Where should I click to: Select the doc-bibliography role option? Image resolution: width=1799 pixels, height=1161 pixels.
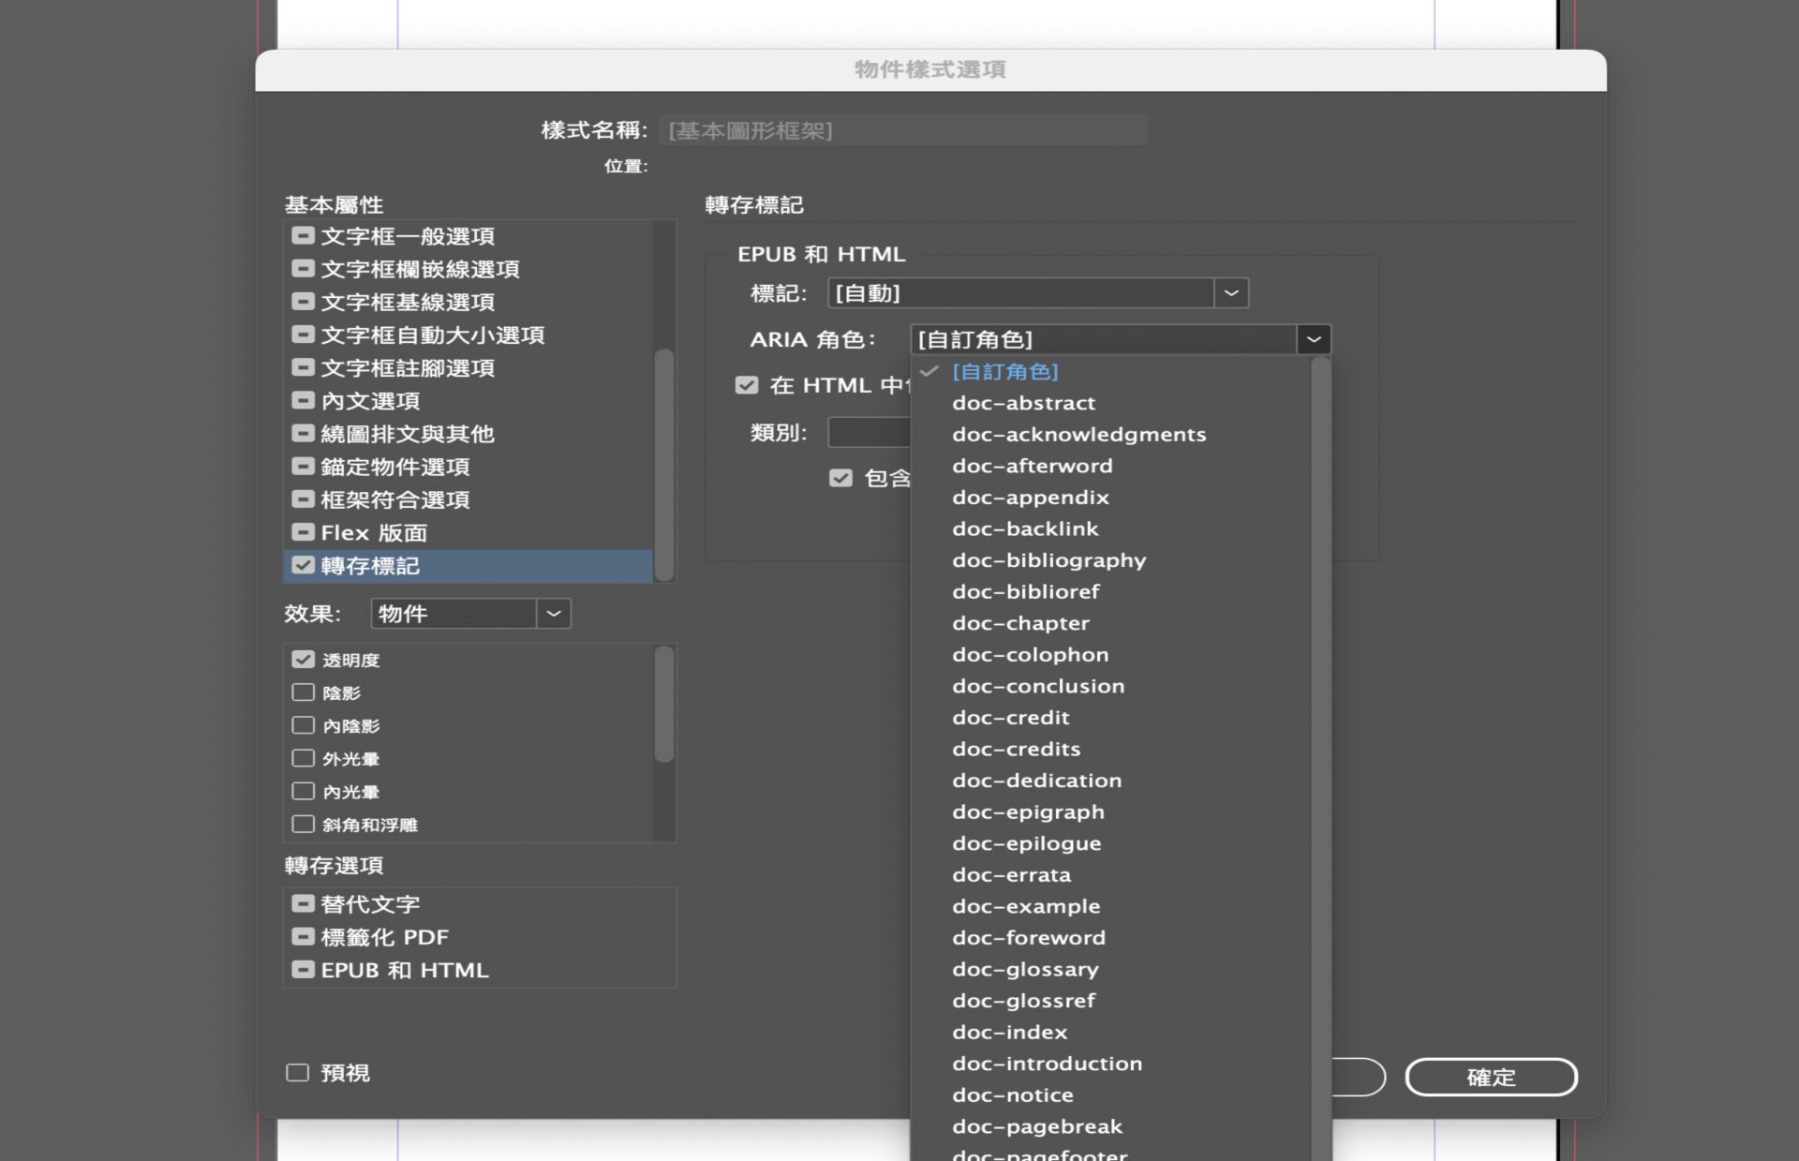(1048, 560)
